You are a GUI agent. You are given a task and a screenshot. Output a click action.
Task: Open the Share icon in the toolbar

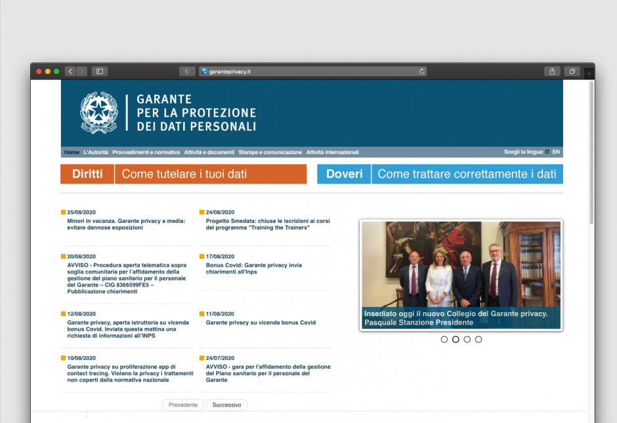tap(552, 71)
